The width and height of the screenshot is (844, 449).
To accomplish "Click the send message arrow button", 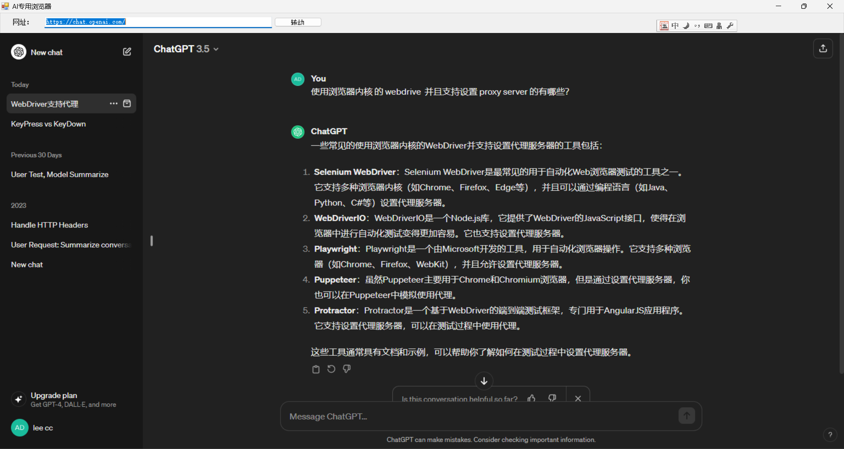I will (687, 416).
